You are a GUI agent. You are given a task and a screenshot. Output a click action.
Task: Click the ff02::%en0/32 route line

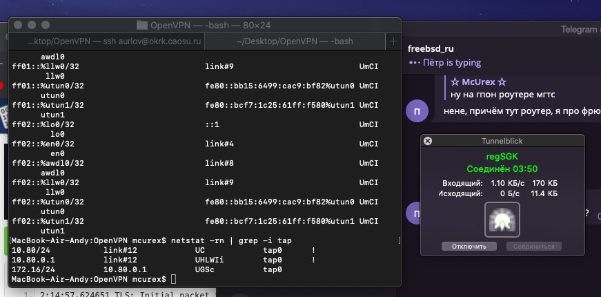[x=195, y=144]
